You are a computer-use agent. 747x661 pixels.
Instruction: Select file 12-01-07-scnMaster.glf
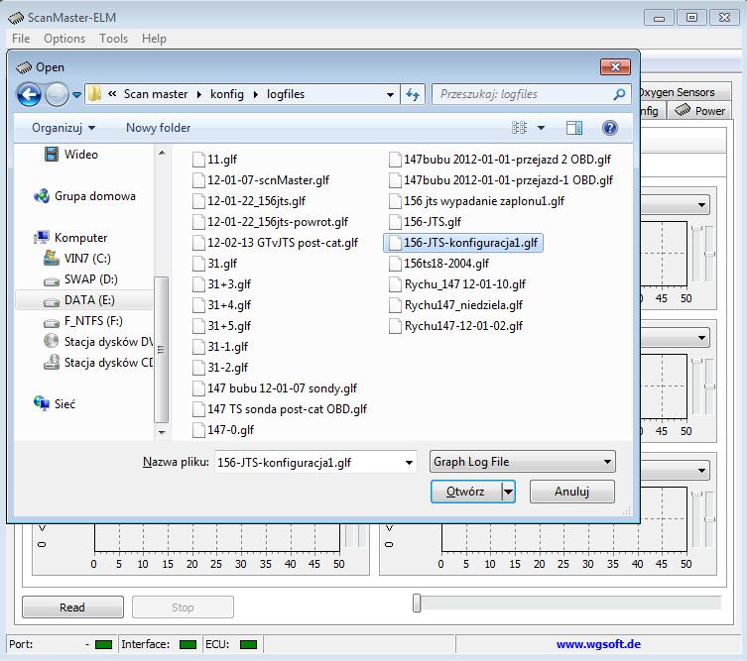261,180
